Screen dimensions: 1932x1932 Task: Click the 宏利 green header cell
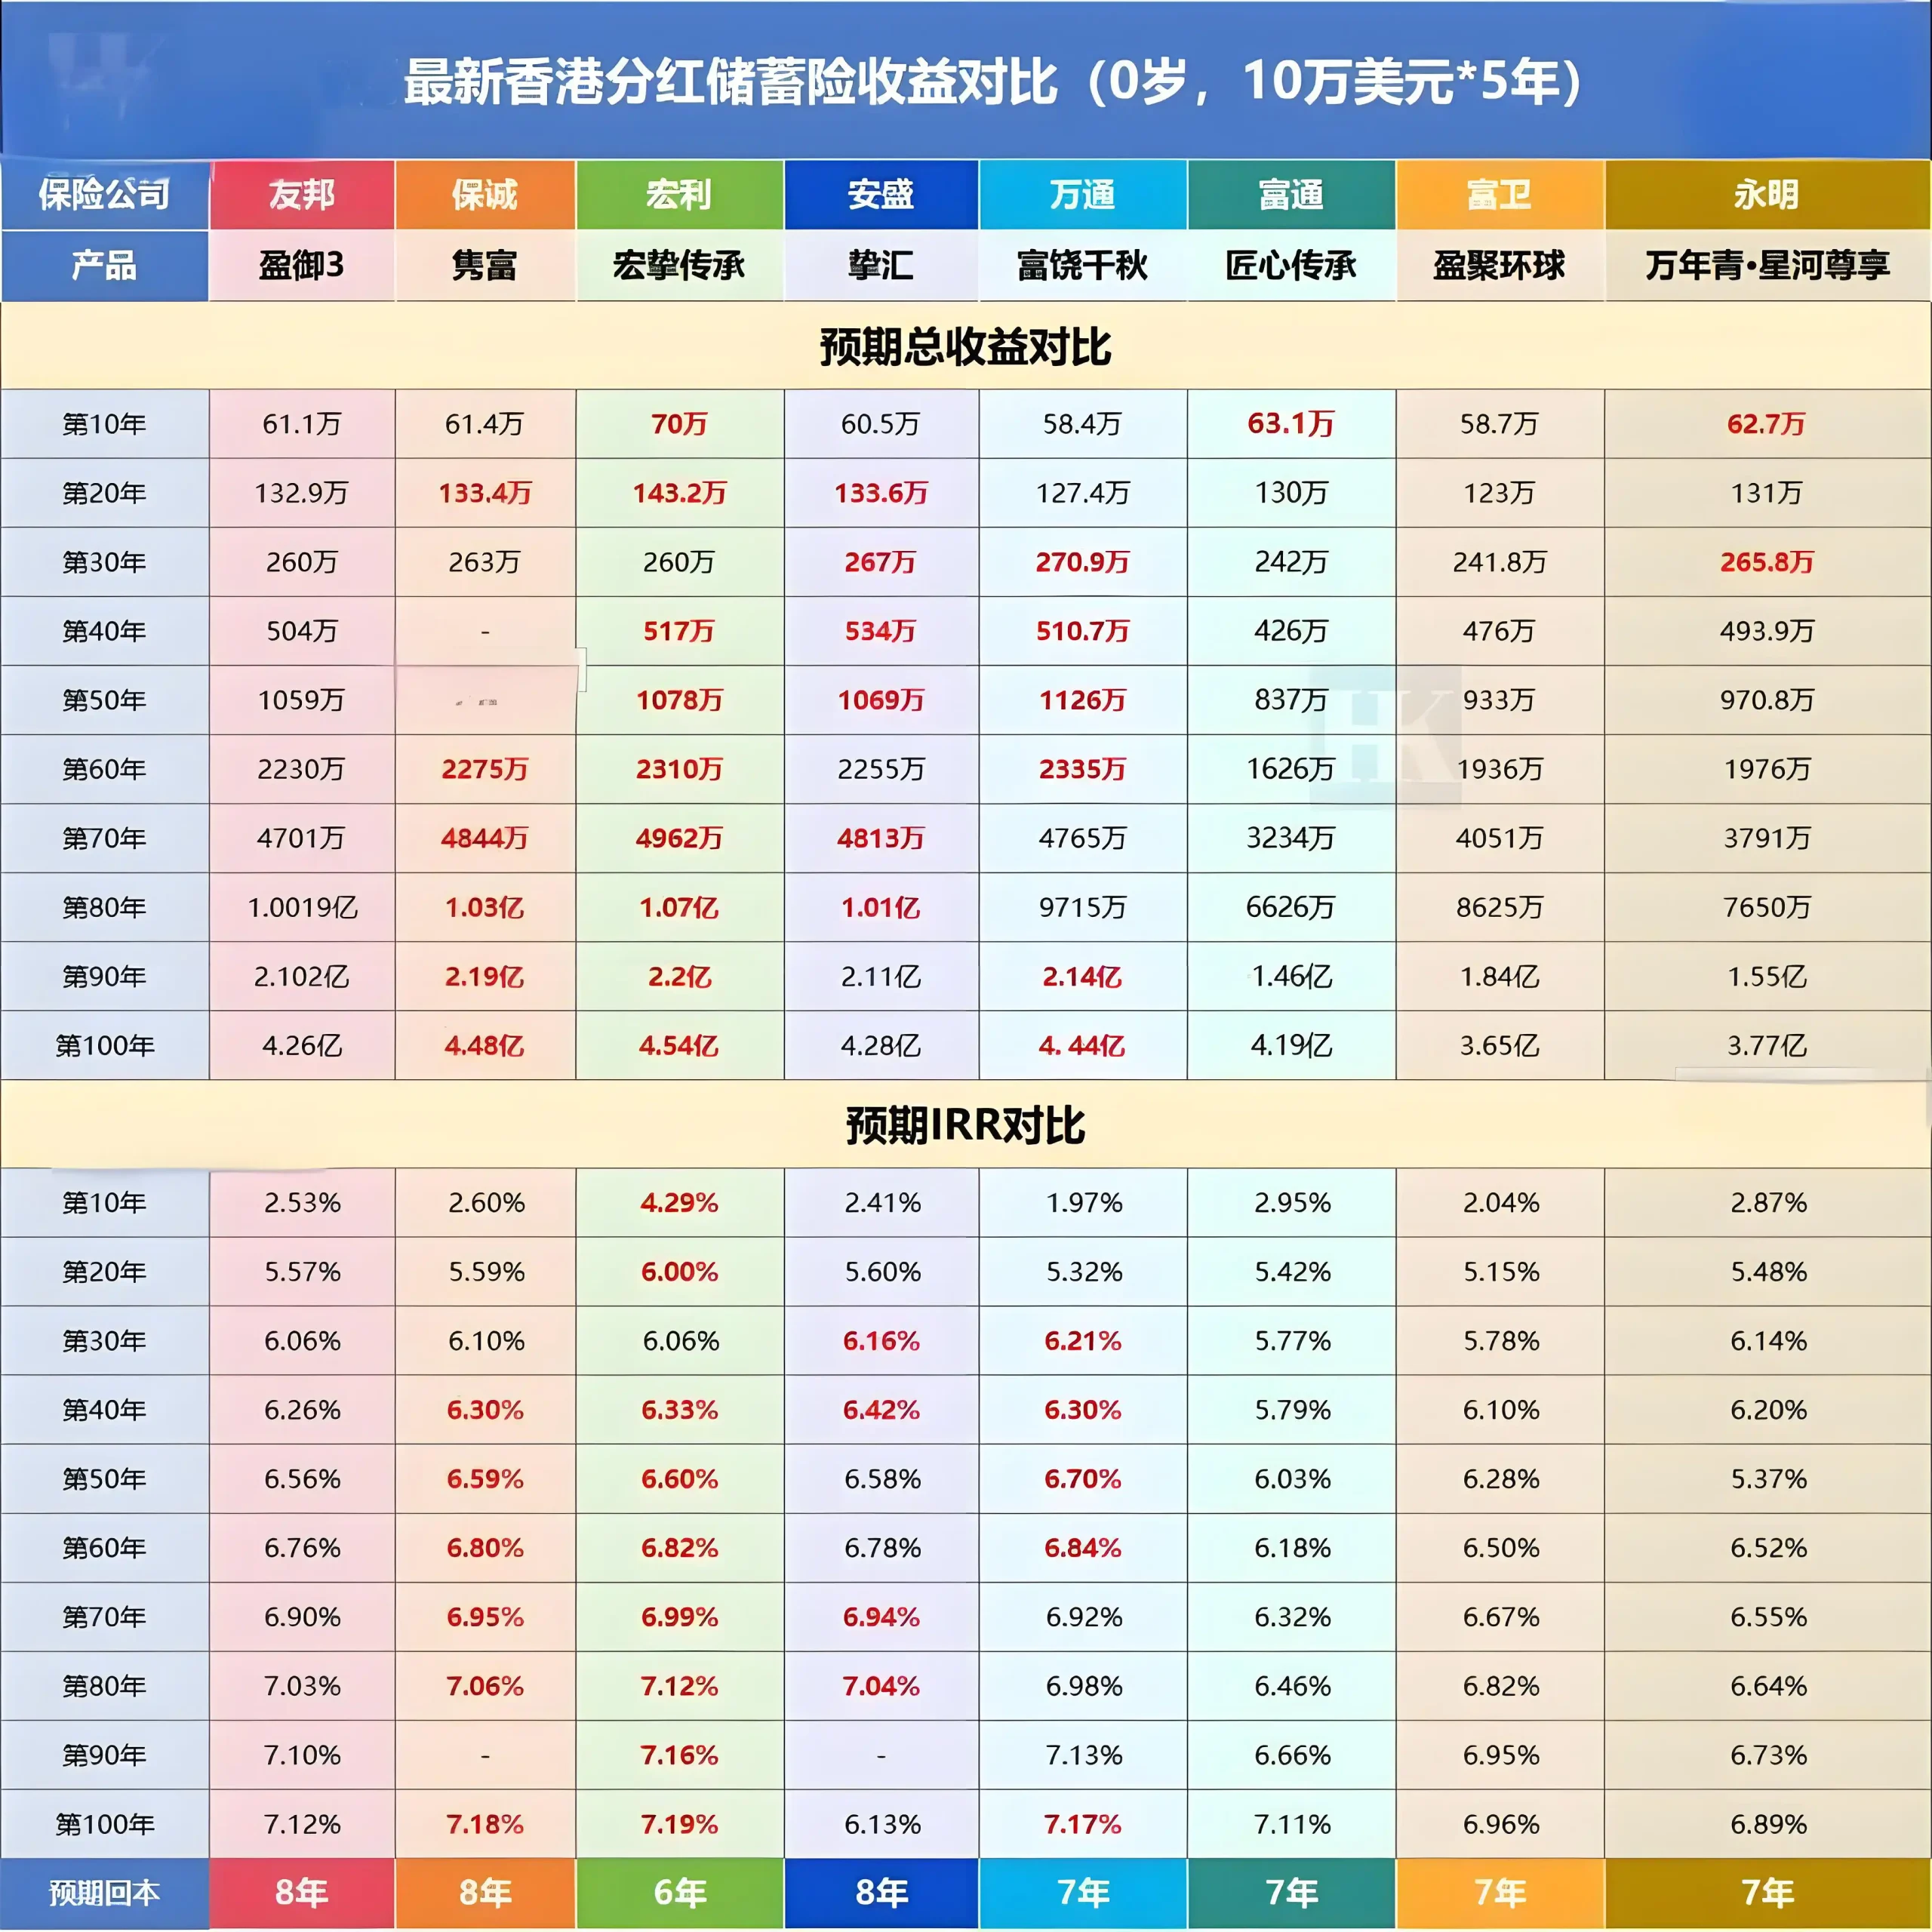679,194
